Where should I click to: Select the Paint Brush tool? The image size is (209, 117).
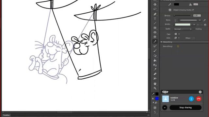click(155, 46)
